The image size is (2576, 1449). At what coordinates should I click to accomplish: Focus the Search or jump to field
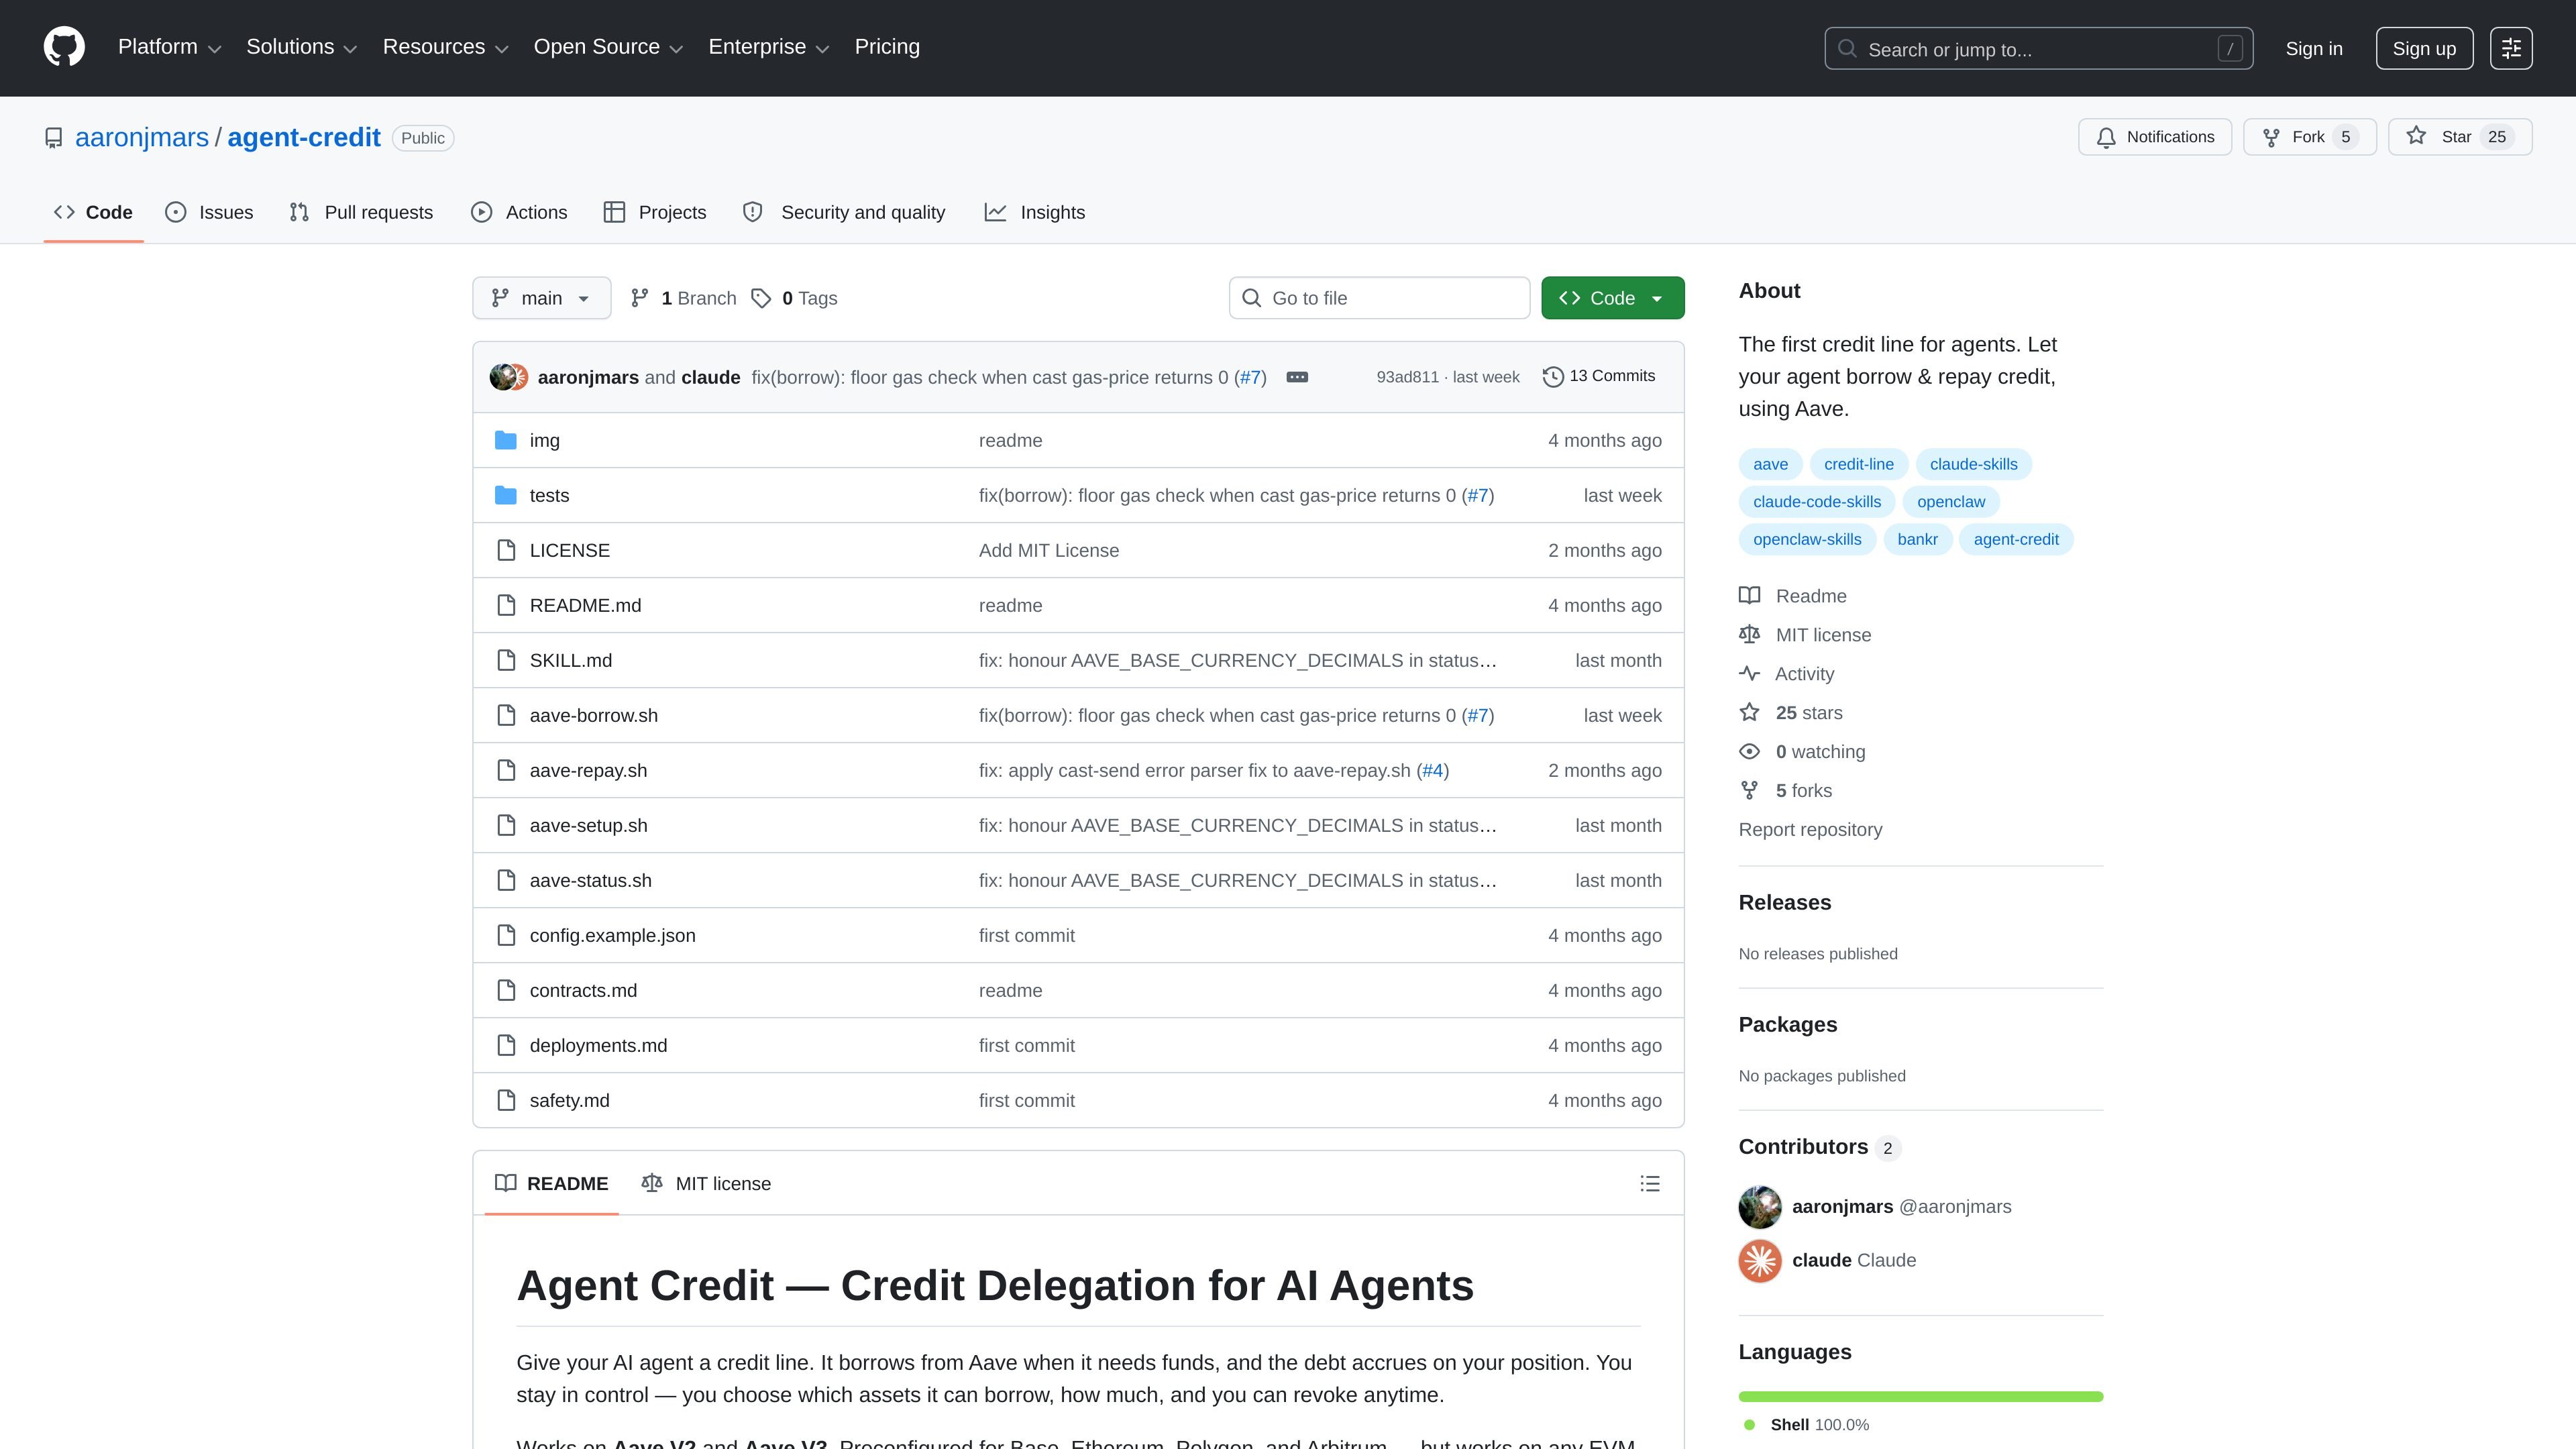point(2038,48)
